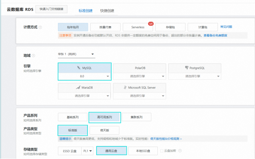Select 标准版 product type
The height and width of the screenshot is (159, 255).
[72, 130]
